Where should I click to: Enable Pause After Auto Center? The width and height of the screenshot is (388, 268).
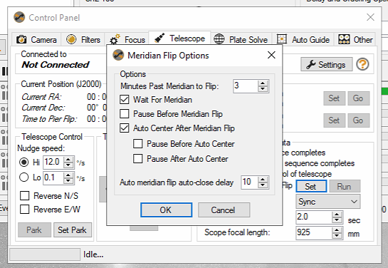(x=138, y=158)
